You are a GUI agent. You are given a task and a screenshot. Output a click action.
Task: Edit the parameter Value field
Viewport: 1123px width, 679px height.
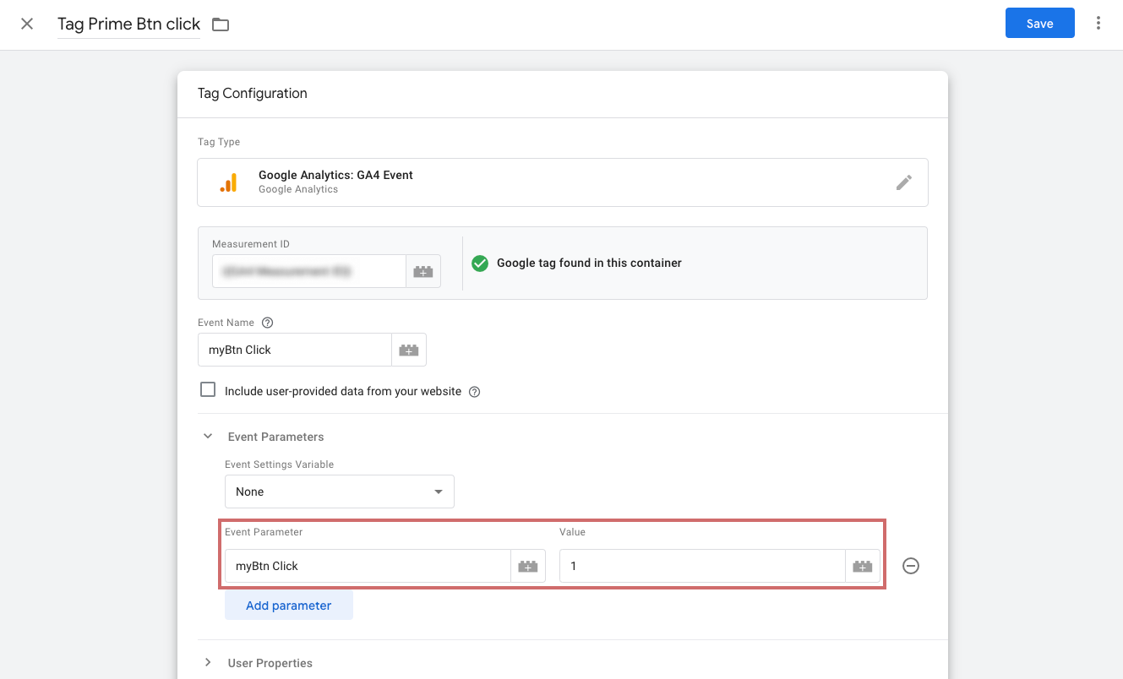point(702,566)
